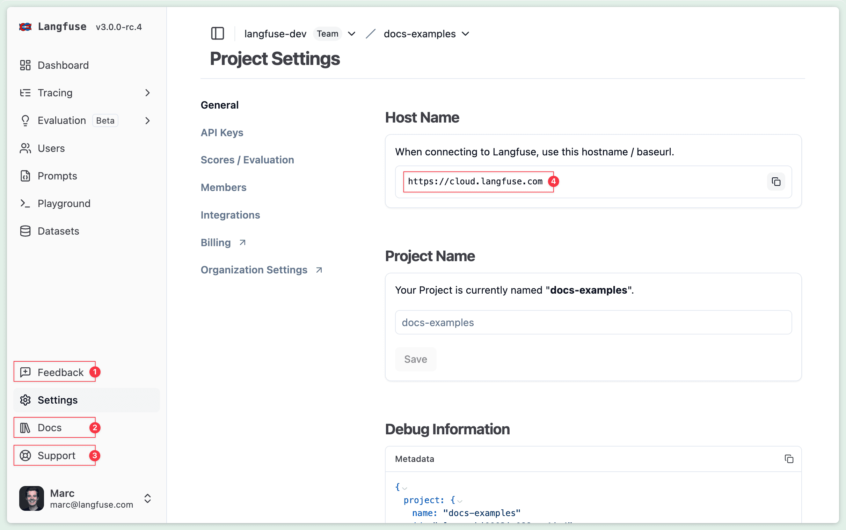Focus the project name input field
This screenshot has height=530, width=846.
tap(593, 322)
